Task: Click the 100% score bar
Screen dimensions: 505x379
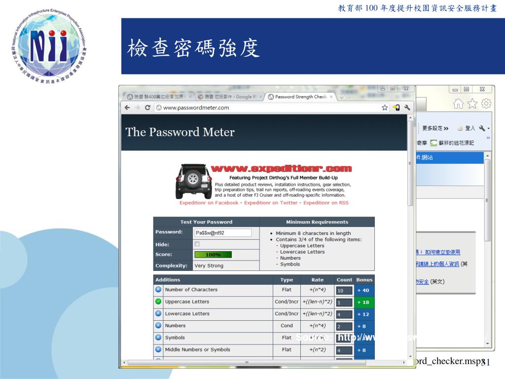Action: point(213,255)
